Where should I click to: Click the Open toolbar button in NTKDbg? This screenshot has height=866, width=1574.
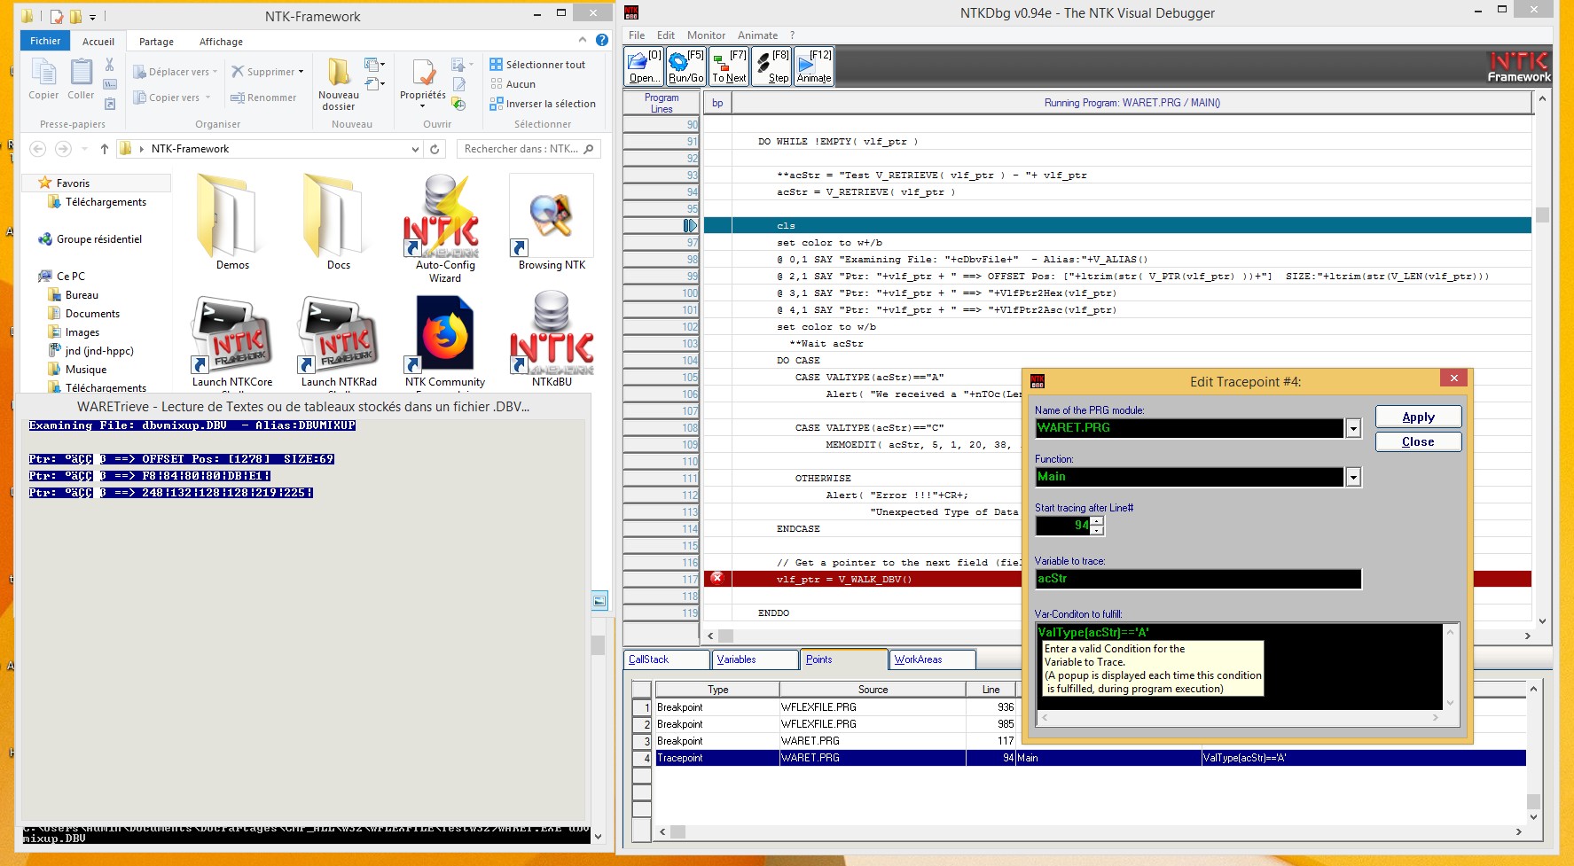pos(644,66)
